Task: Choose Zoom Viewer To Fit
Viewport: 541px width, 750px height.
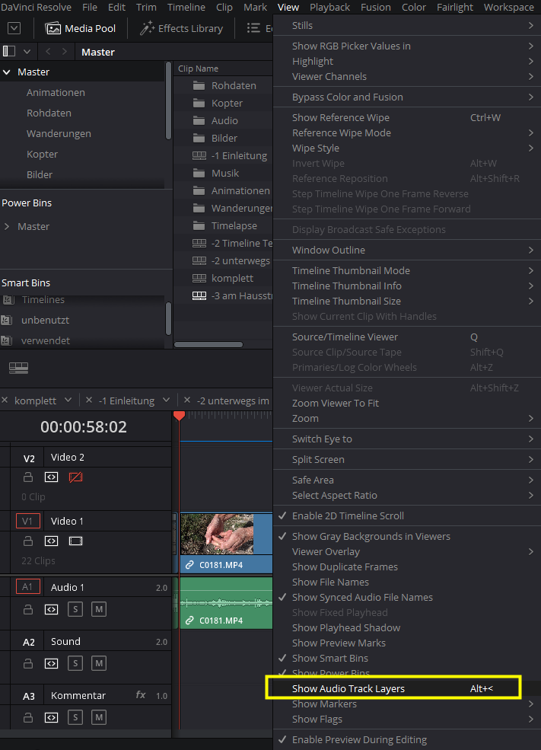Action: click(x=407, y=404)
